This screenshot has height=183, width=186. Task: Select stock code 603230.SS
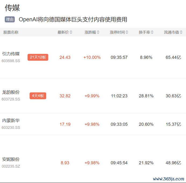pos(11,128)
